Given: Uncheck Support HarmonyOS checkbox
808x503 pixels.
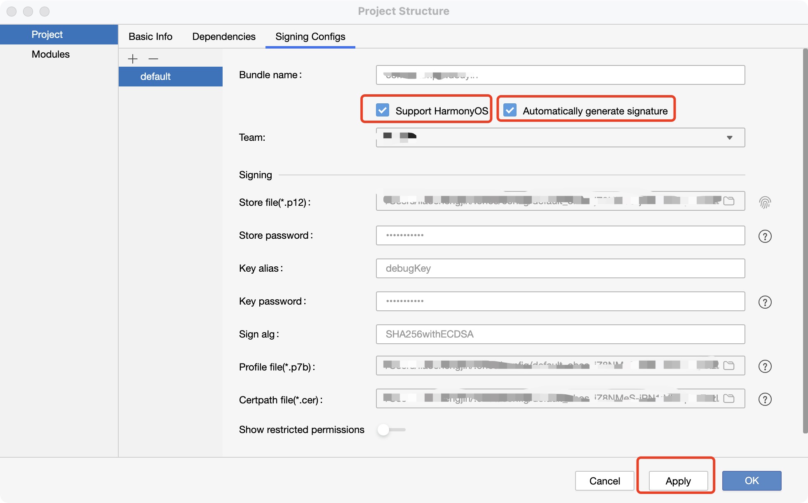Looking at the screenshot, I should (383, 110).
